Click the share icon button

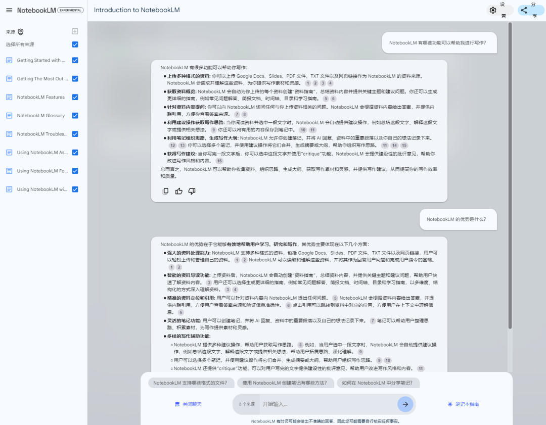(524, 10)
